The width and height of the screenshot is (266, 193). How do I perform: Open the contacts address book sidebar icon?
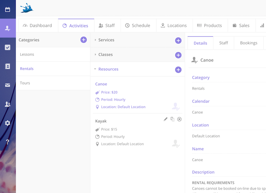point(7,66)
